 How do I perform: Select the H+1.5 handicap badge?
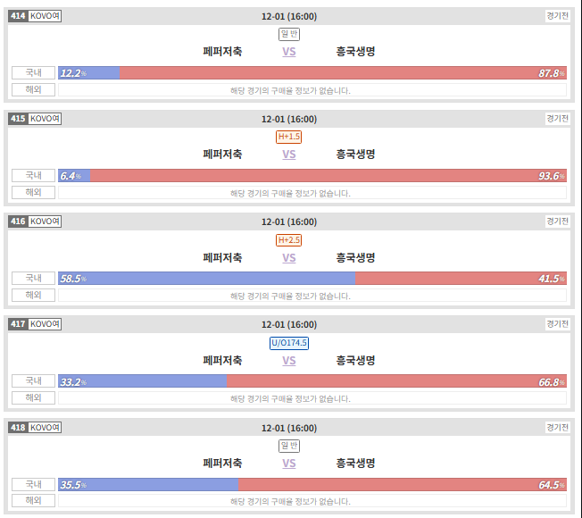pyautogui.click(x=289, y=137)
